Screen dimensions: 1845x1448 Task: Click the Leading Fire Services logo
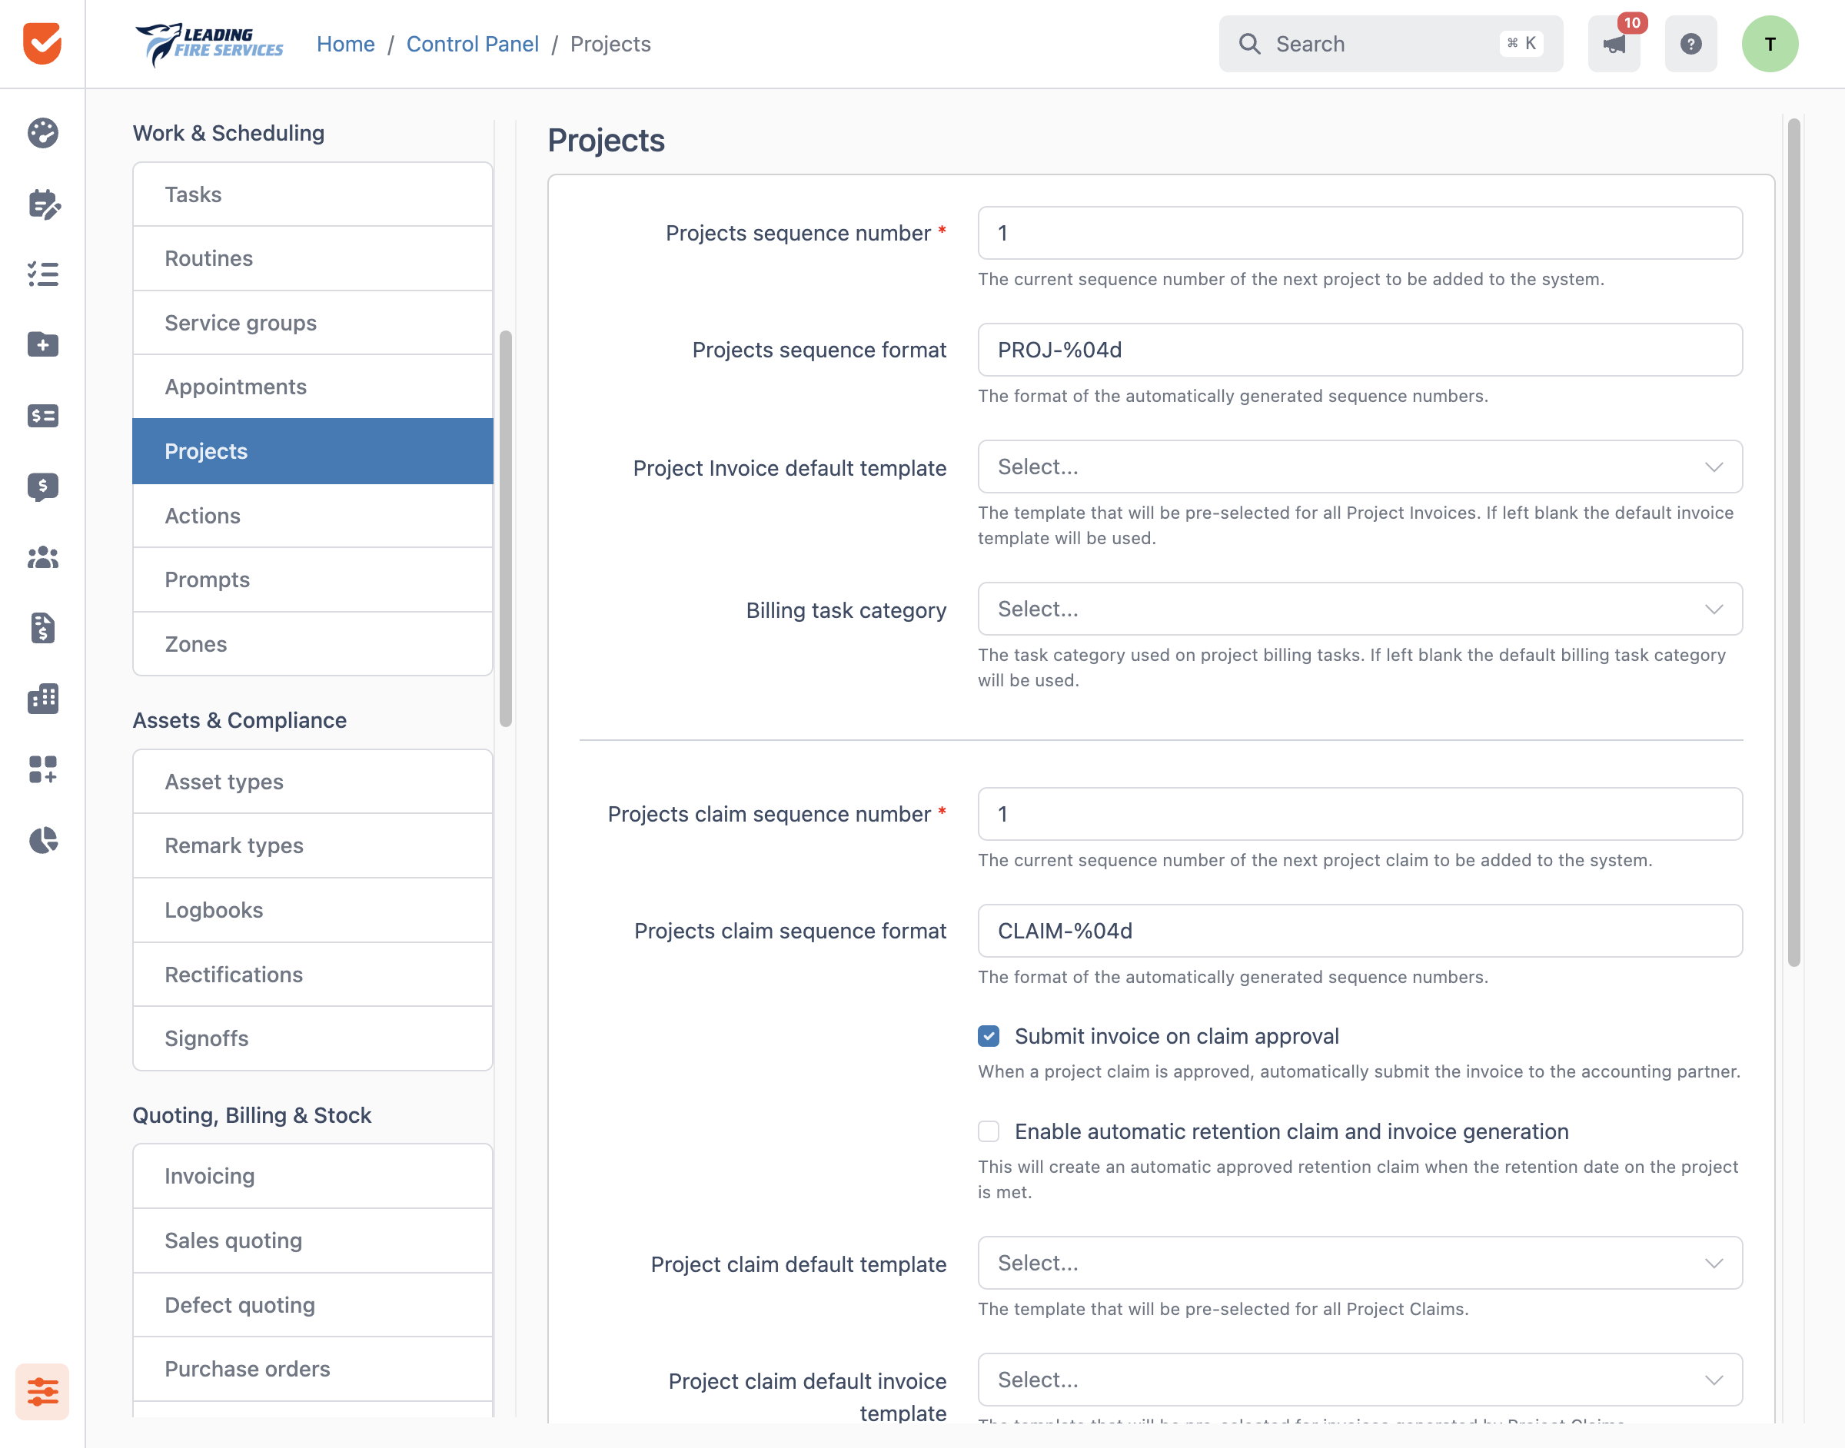pyautogui.click(x=209, y=44)
